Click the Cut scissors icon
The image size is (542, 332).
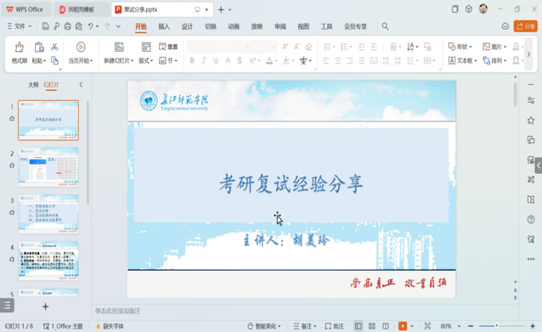(x=54, y=47)
